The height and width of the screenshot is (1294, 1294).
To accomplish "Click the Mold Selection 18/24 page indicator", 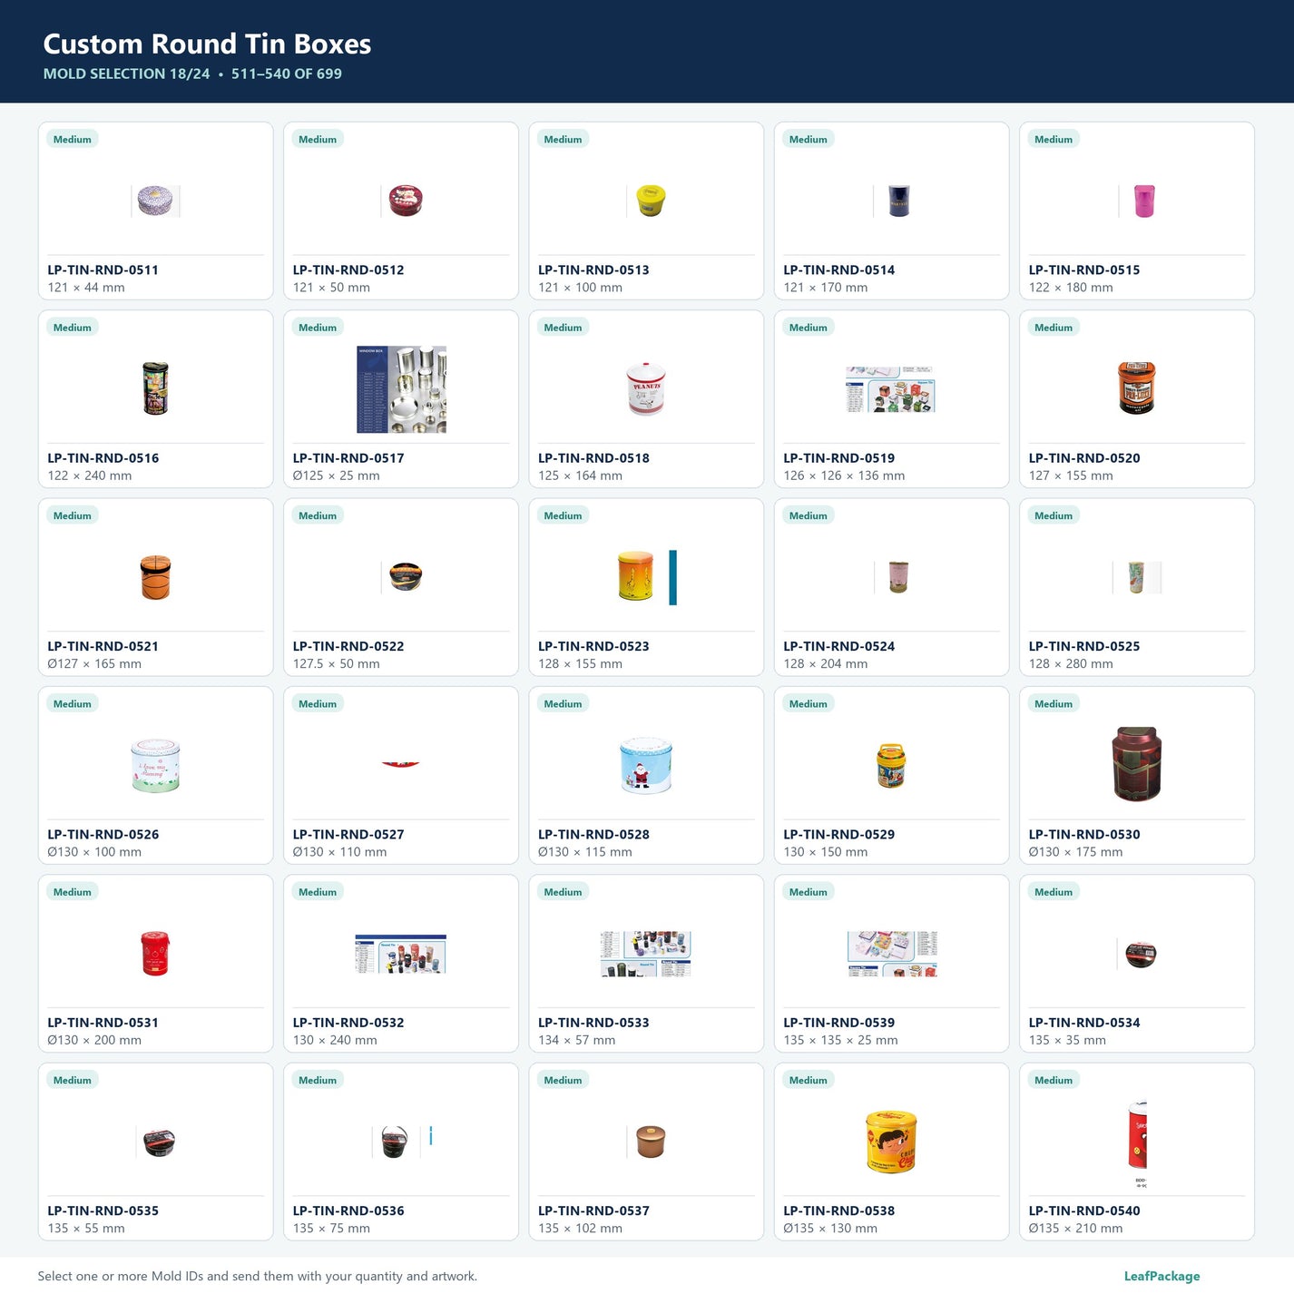I will pos(126,74).
